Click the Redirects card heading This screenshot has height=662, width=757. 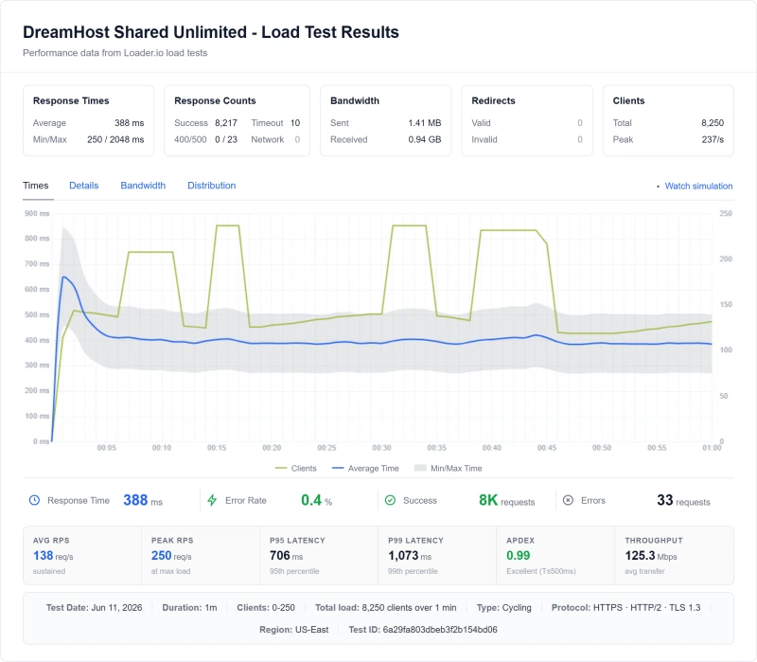(493, 101)
